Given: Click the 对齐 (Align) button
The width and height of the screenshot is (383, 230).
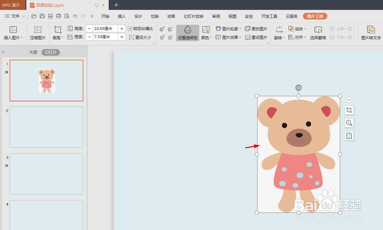Looking at the screenshot, I should point(297,37).
